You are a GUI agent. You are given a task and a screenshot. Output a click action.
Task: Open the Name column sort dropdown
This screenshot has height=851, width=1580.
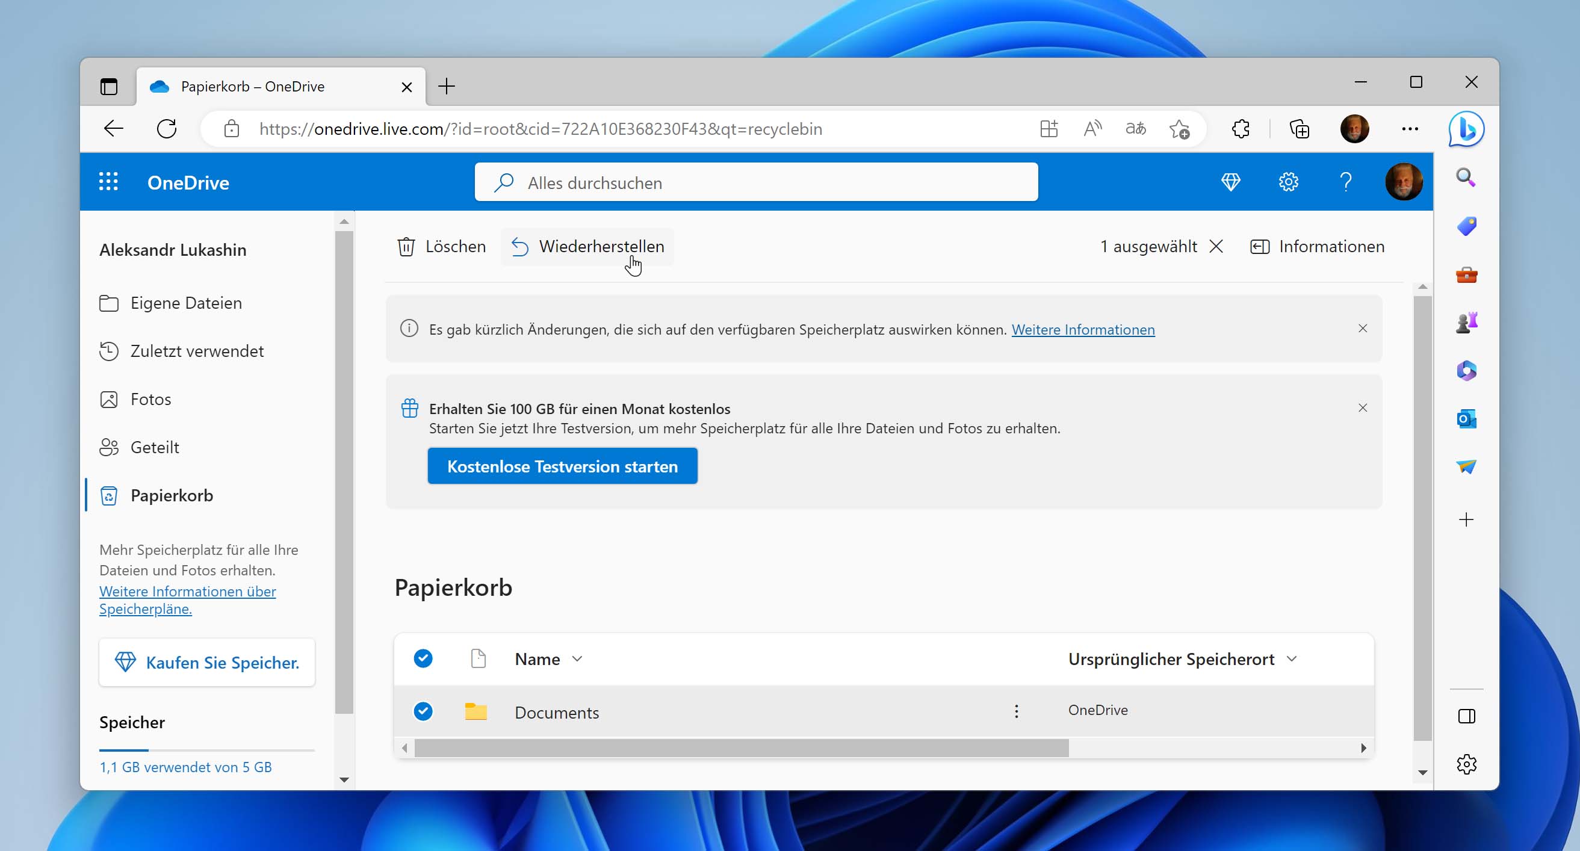point(548,659)
